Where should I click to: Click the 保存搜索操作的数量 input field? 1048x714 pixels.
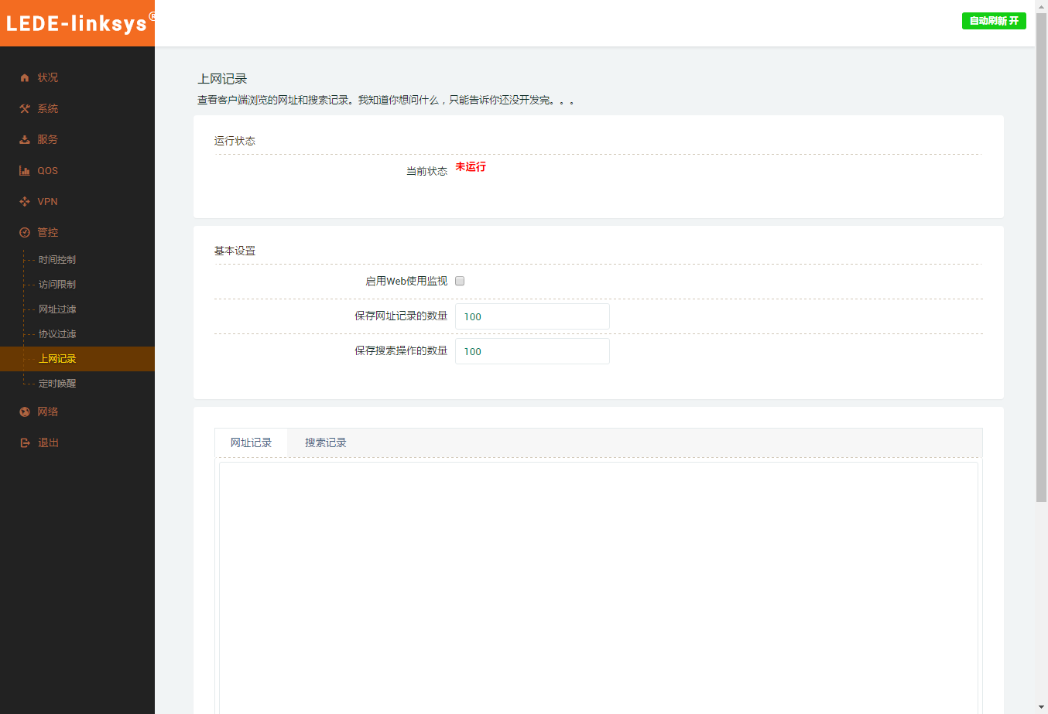(x=532, y=351)
